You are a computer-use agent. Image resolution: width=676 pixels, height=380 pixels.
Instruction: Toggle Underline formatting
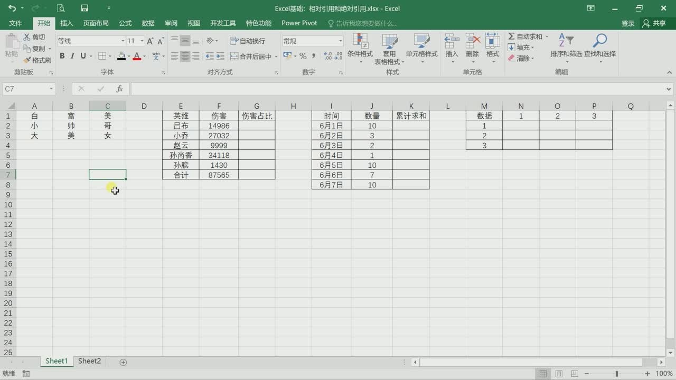pyautogui.click(x=83, y=56)
